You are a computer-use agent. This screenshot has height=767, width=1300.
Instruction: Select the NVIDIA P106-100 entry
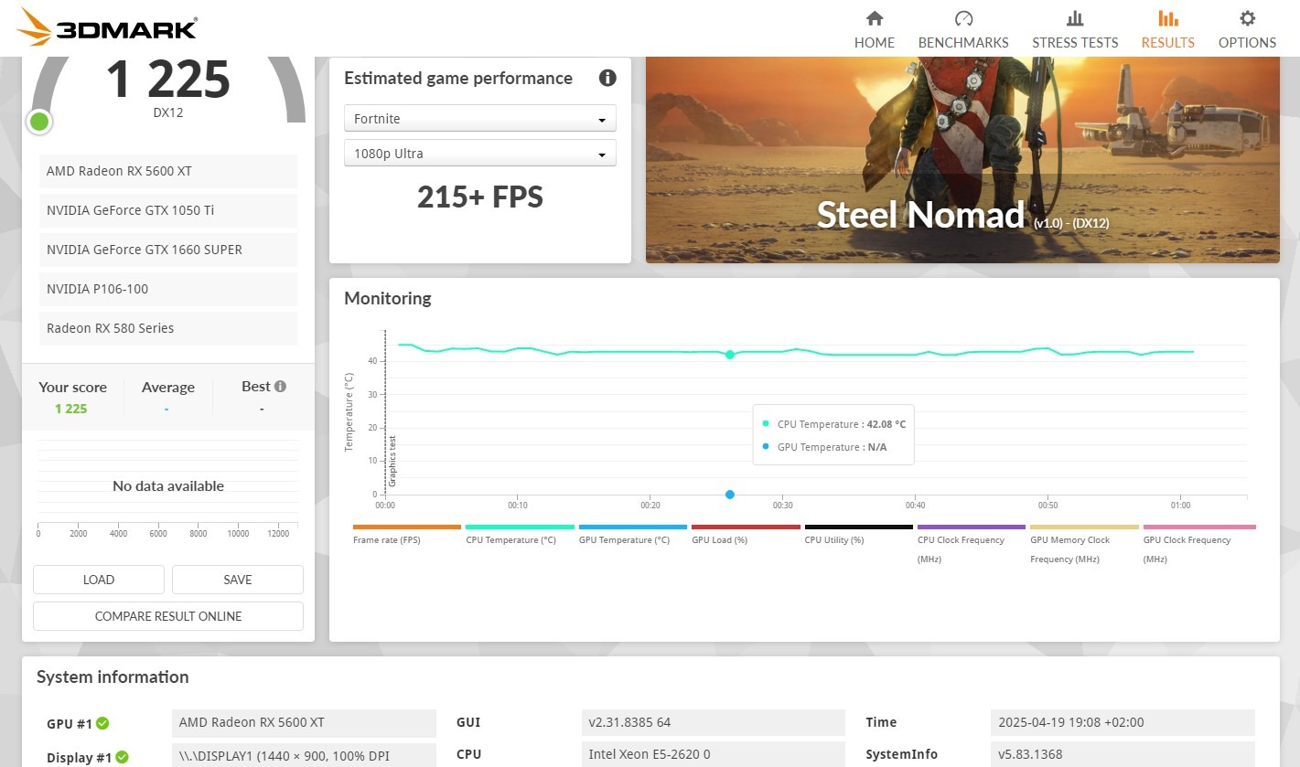point(168,289)
